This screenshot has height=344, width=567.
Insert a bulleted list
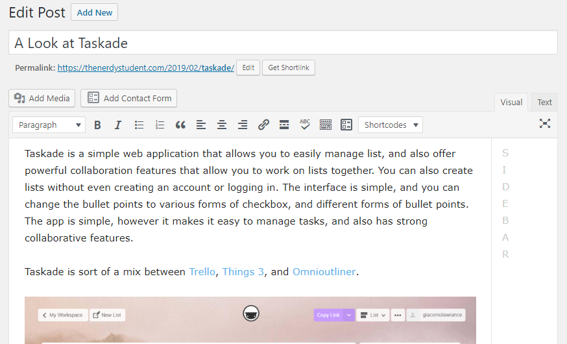[139, 125]
